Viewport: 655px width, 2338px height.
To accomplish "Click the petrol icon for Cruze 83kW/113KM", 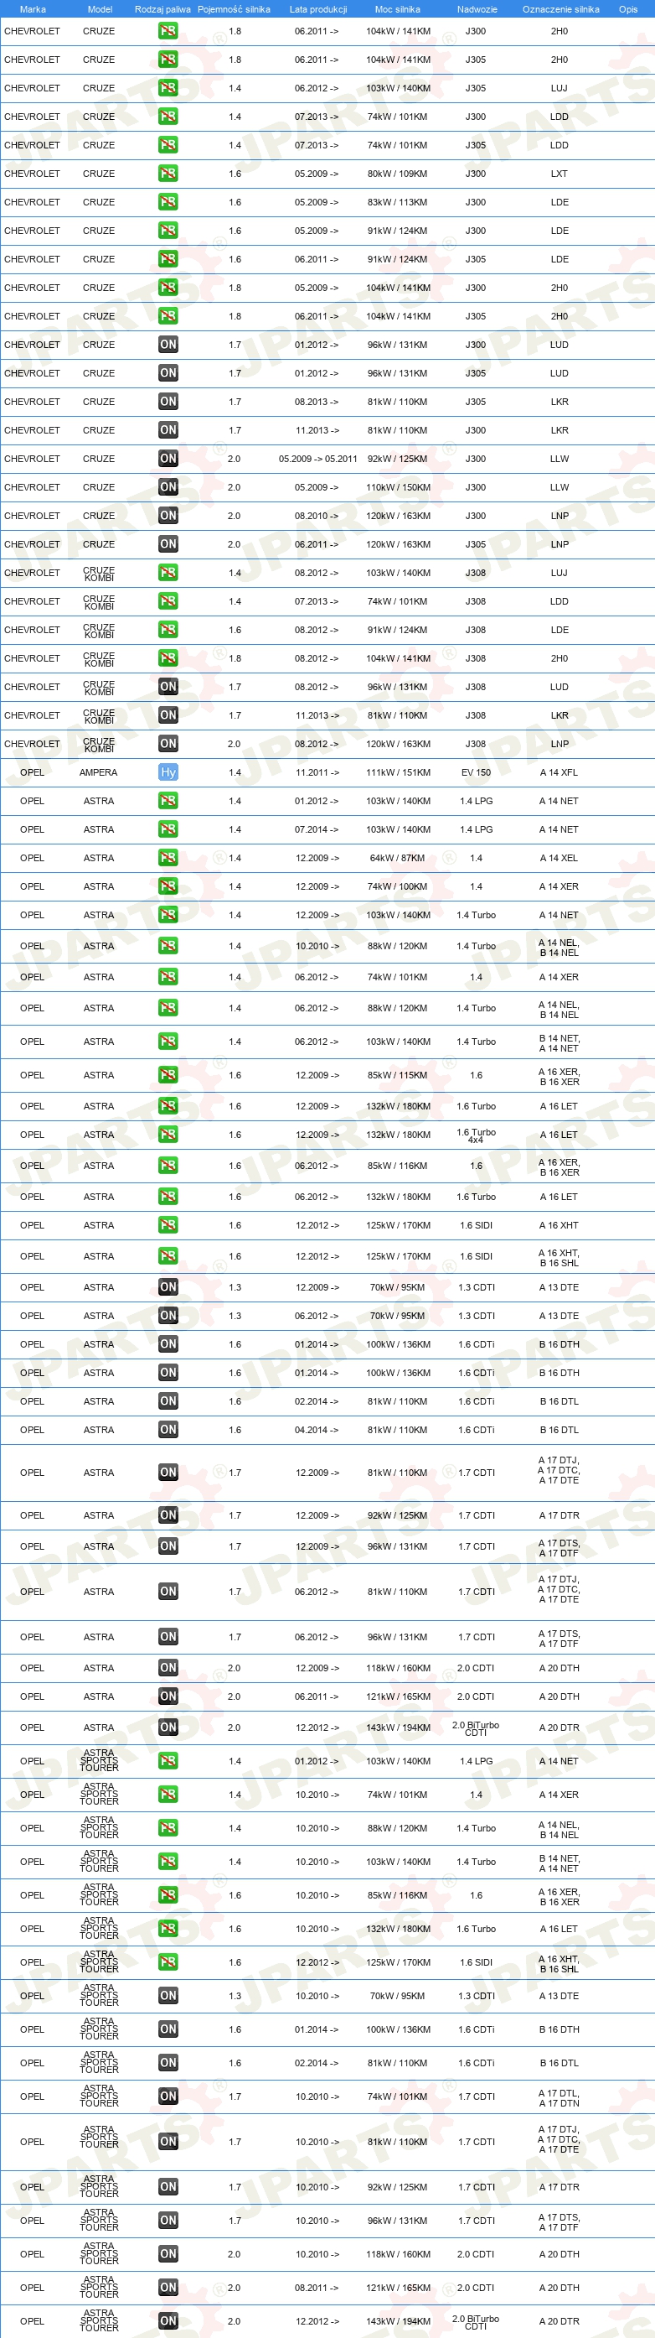I will tap(168, 202).
